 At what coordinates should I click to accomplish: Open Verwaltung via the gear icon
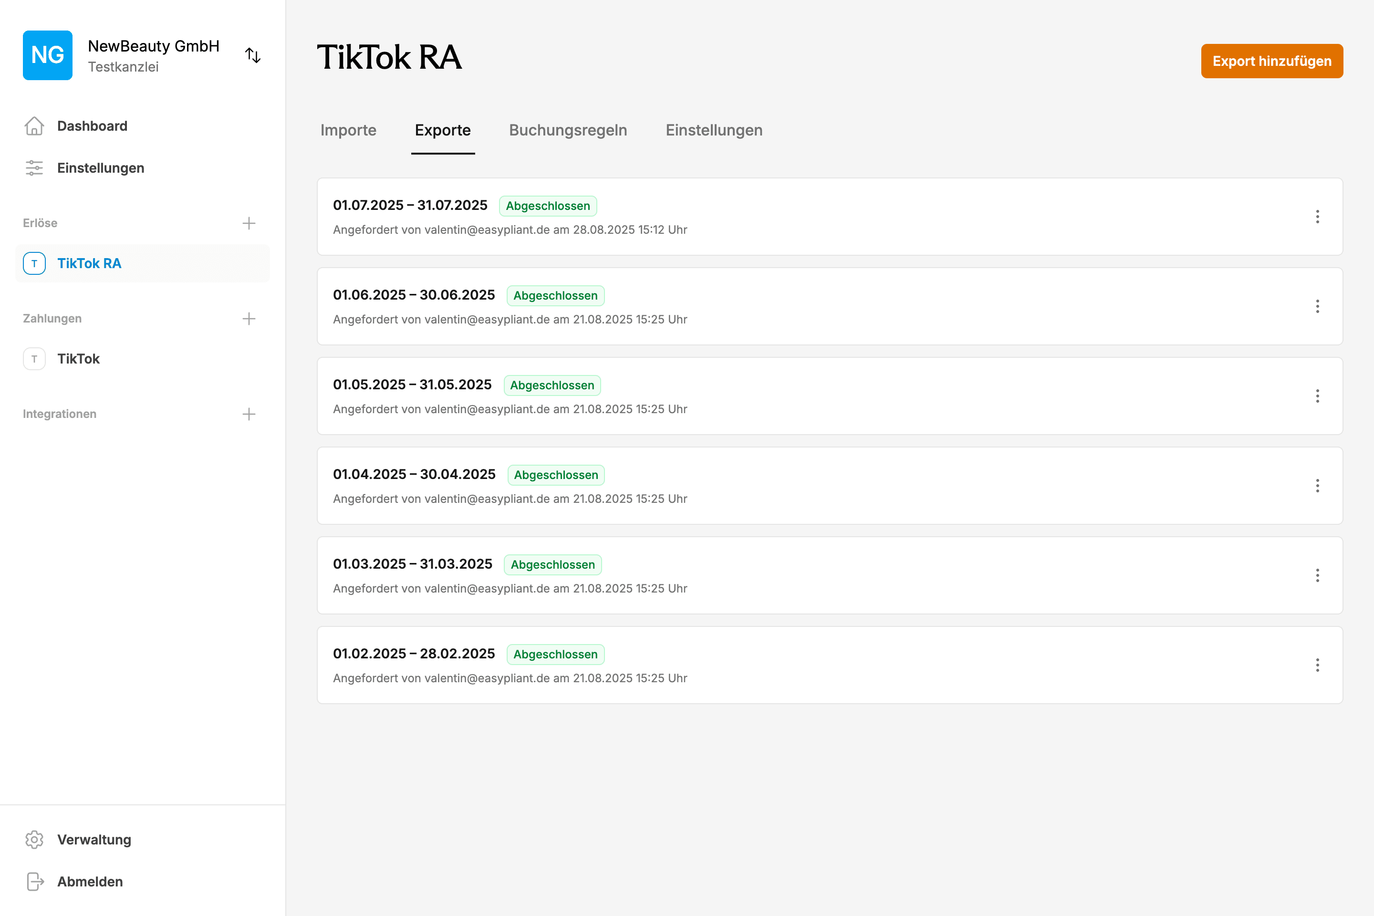(x=34, y=840)
